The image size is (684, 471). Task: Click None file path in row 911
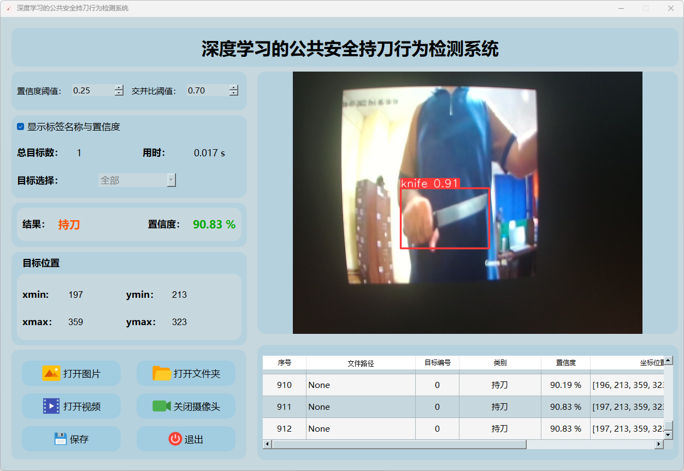click(x=361, y=407)
